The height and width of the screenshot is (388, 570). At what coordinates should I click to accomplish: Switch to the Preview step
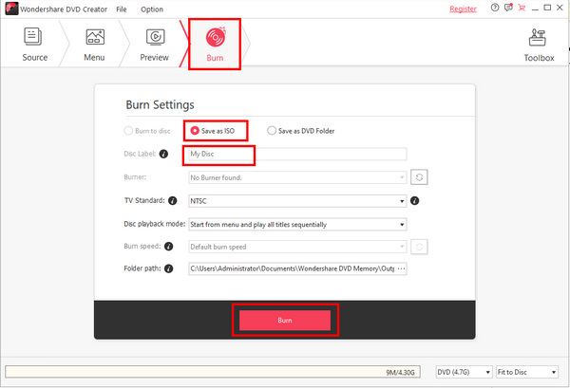pyautogui.click(x=155, y=45)
